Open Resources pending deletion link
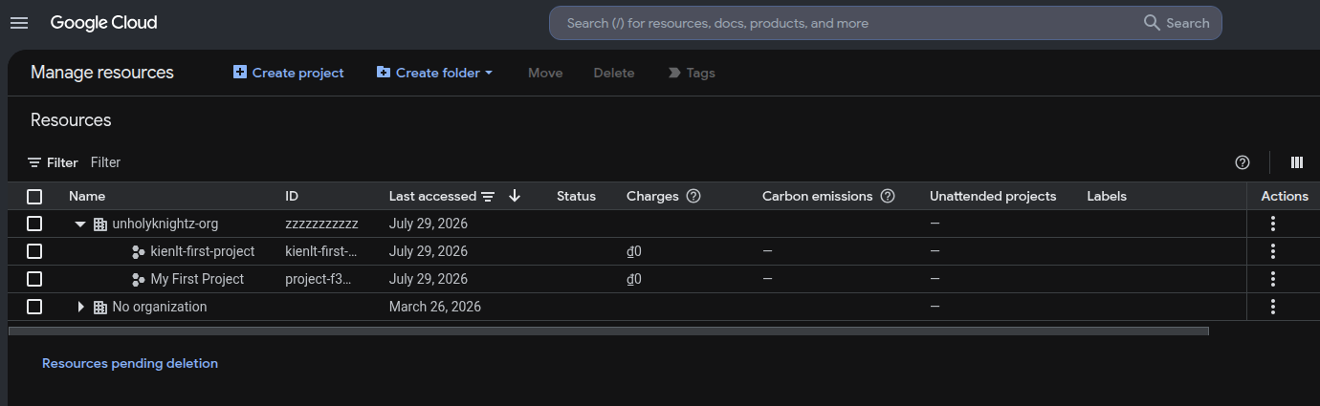Viewport: 1320px width, 406px height. (130, 363)
